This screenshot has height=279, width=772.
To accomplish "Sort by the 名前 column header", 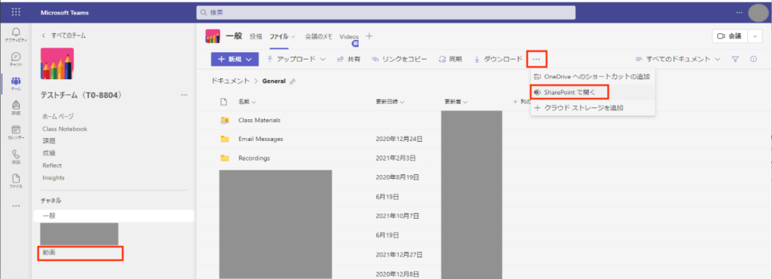I will [x=247, y=102].
